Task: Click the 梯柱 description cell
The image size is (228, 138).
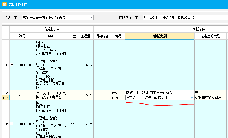Action: click(51, 119)
